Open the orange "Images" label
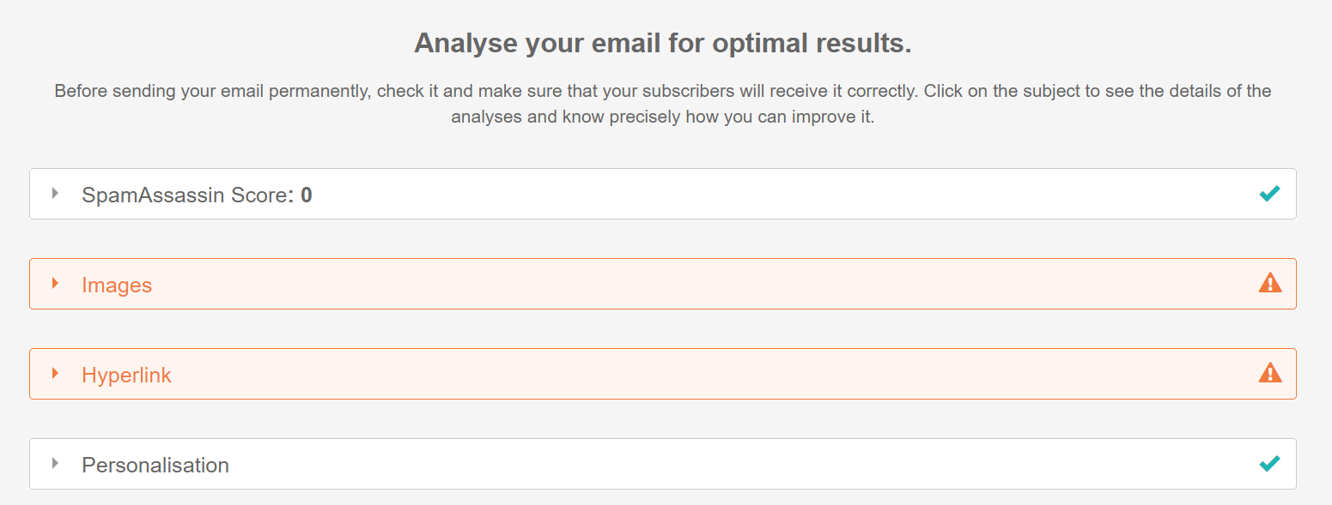 (x=117, y=286)
